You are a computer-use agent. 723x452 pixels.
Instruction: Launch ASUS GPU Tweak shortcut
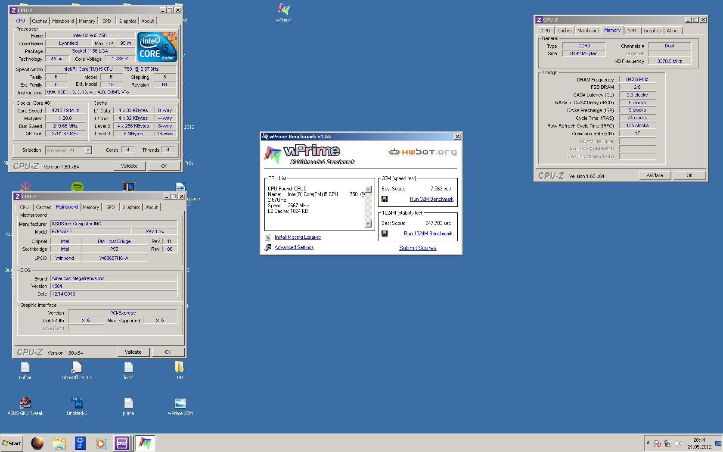(25, 403)
